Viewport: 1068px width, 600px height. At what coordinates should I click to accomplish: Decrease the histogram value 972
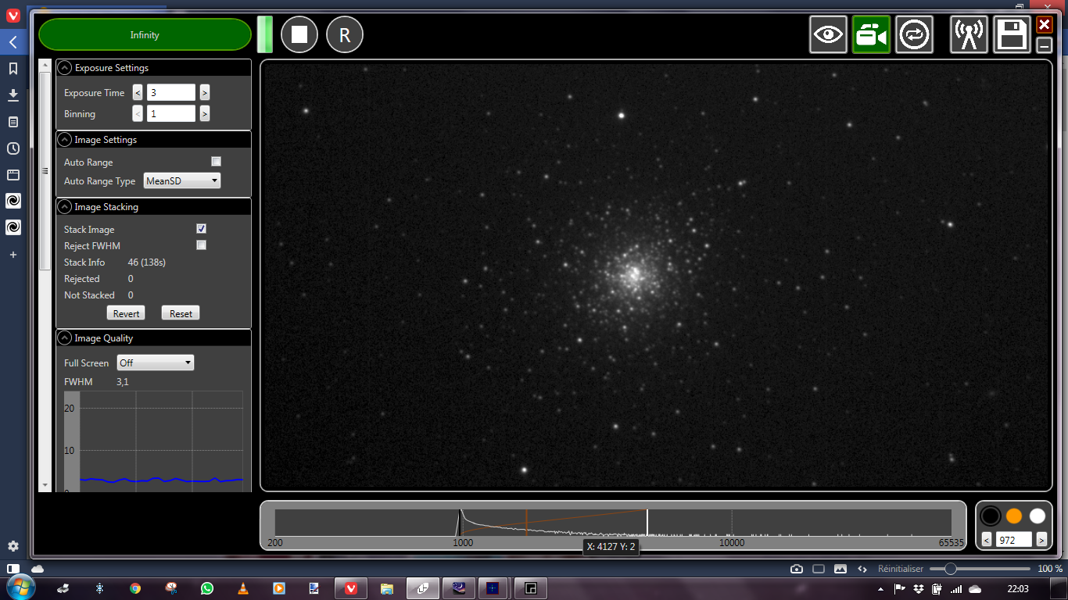click(x=987, y=539)
